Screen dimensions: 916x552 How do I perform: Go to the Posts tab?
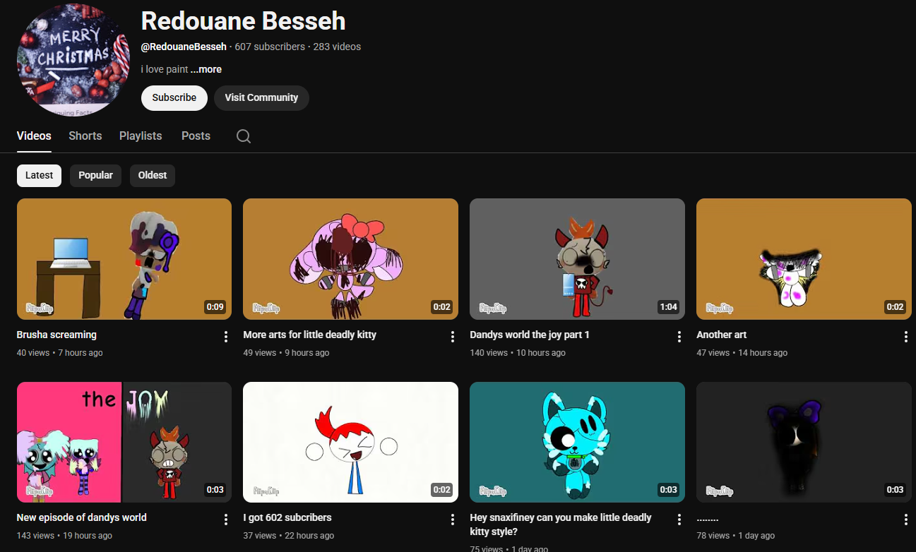196,136
